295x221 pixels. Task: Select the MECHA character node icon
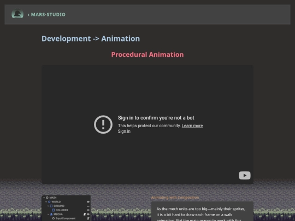click(x=51, y=214)
